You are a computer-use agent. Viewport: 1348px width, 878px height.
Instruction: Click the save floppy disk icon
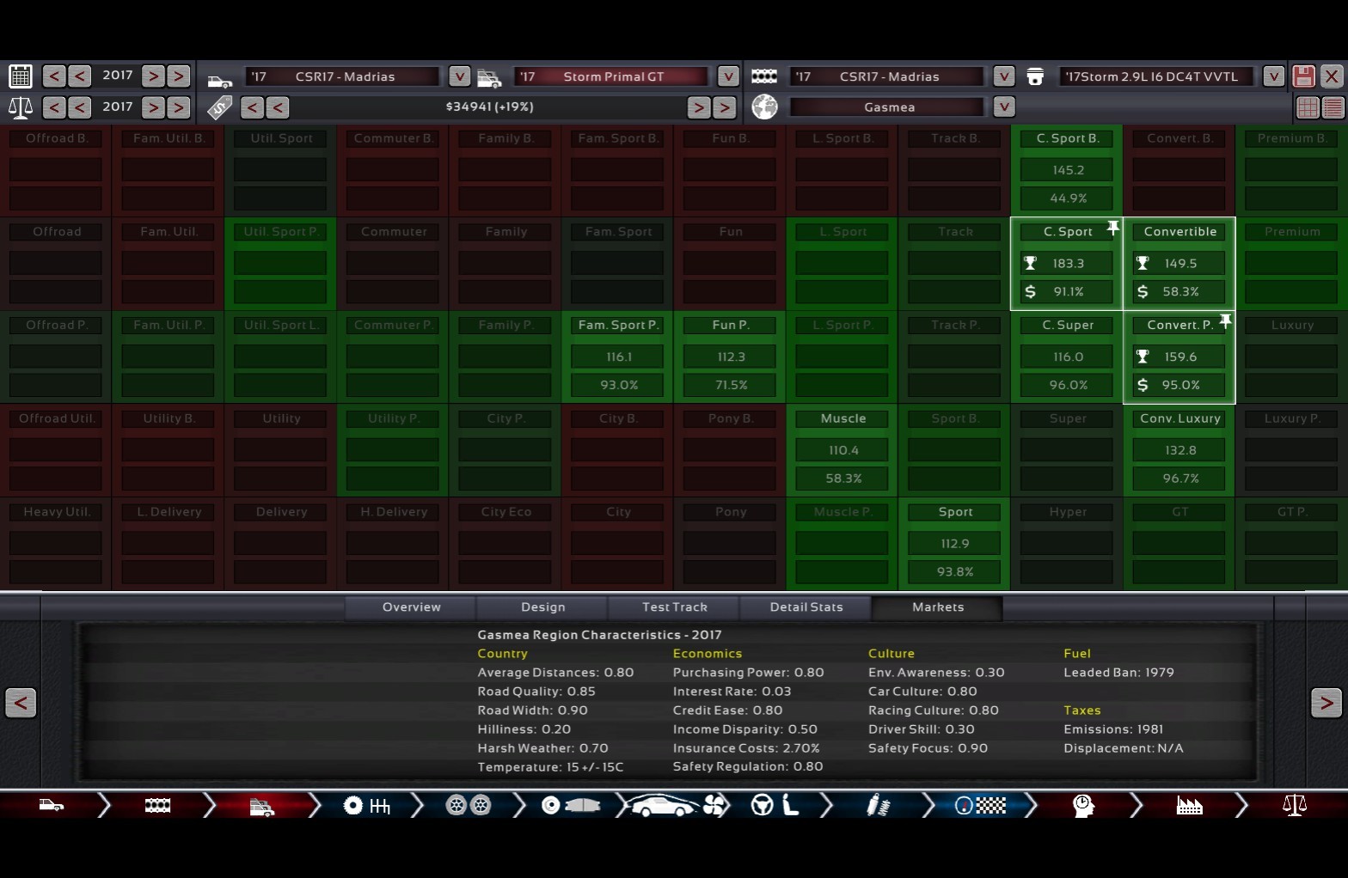coord(1303,76)
